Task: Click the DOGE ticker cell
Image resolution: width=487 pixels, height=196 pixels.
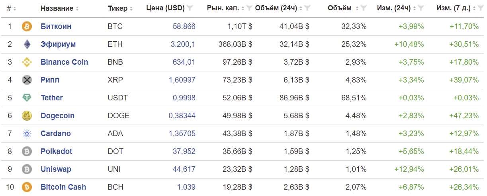Action: (x=119, y=116)
